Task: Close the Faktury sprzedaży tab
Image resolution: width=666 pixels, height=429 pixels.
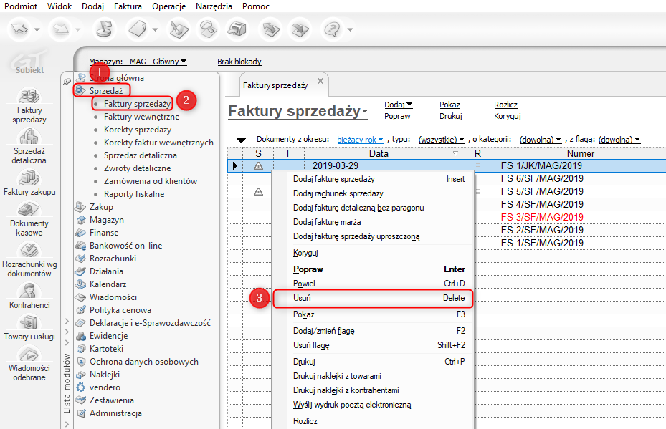Action: (320, 82)
